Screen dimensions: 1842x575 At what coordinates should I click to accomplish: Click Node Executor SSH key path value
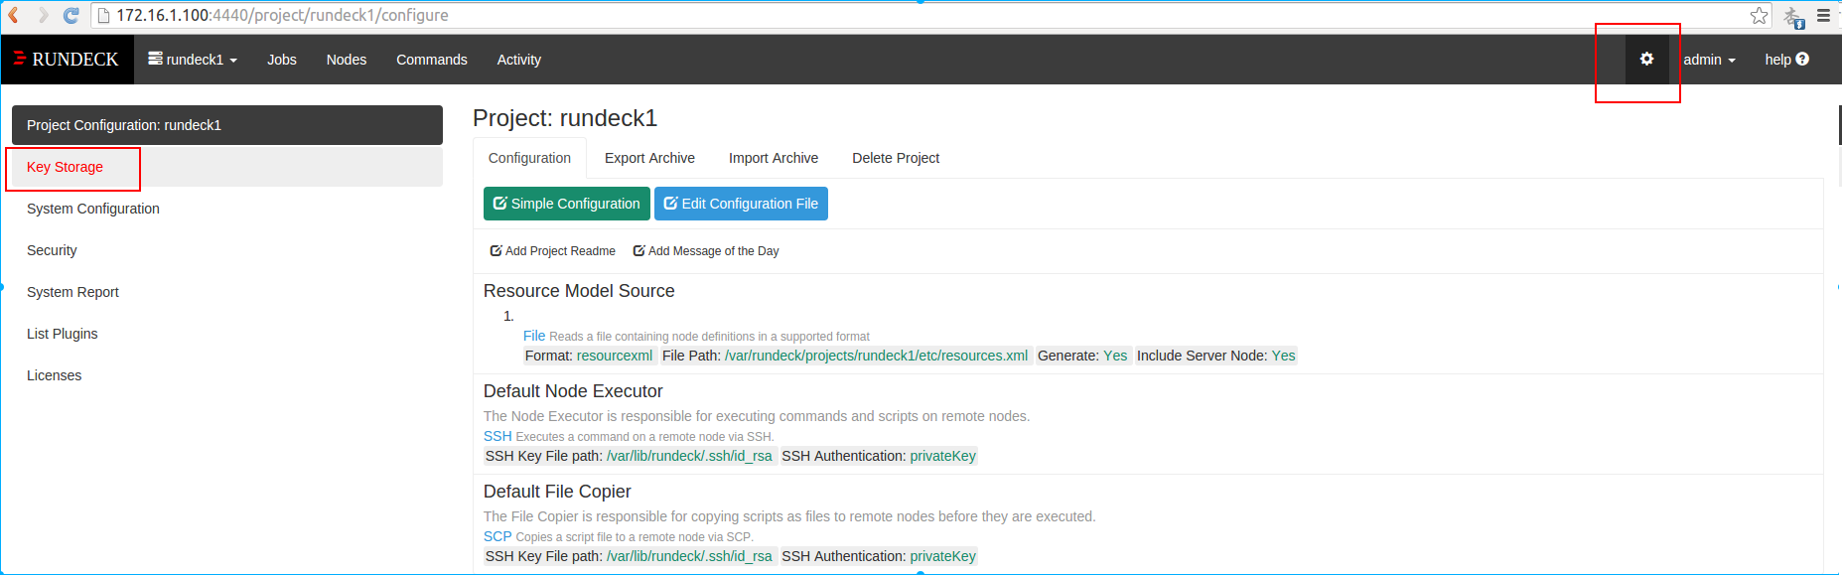click(689, 456)
